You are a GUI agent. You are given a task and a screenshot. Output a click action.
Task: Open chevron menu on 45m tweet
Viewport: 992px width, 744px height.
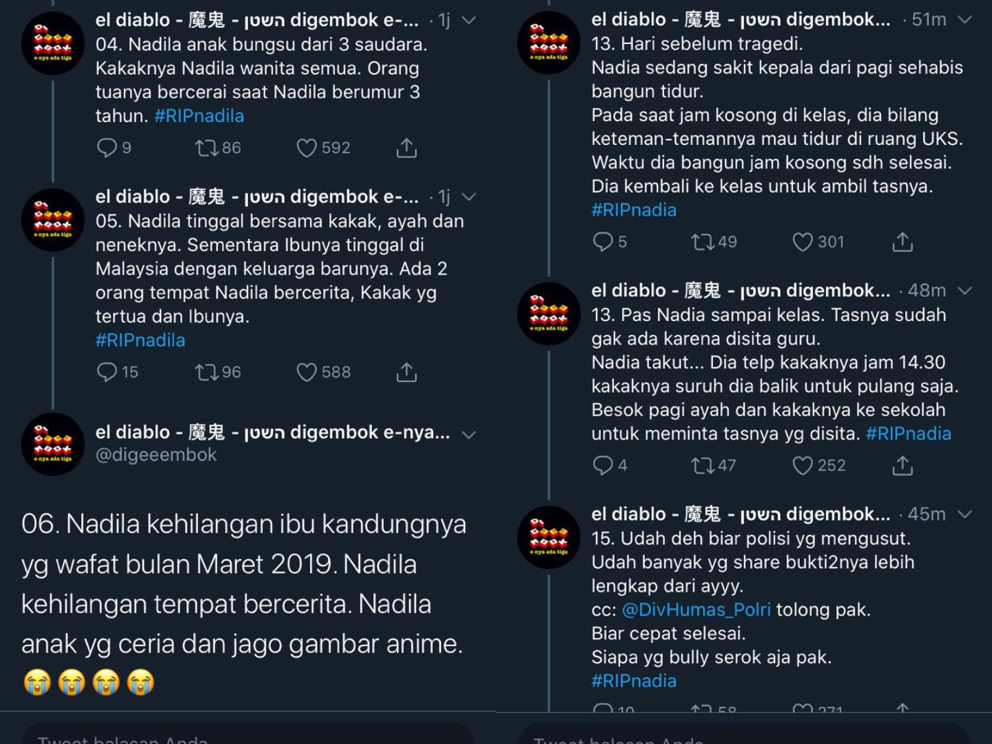tap(965, 515)
